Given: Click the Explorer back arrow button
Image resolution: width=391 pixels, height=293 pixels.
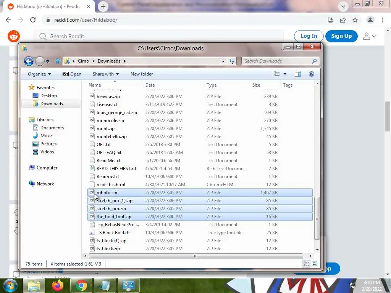Looking at the screenshot, I should [x=29, y=61].
